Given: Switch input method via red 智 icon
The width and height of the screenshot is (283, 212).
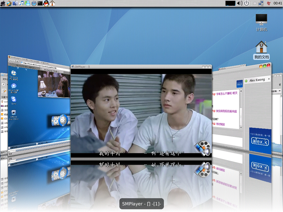Looking at the screenshot, I should coord(269,3).
